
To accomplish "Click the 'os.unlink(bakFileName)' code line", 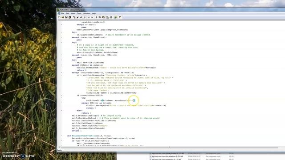I will tap(90, 35).
